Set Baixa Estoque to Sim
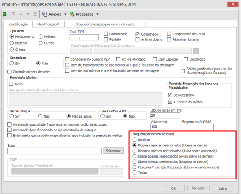This screenshot has width=241, height=194. [x=12, y=116]
